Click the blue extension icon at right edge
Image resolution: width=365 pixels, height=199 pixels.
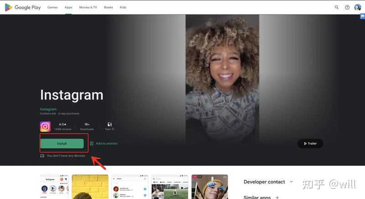362,16
